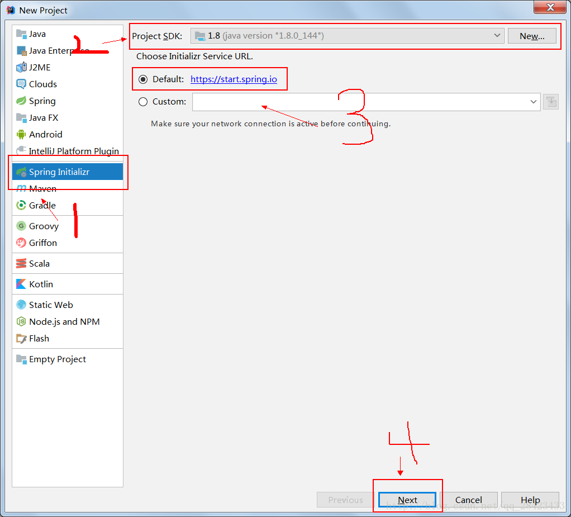Select Spring Initializr project type
This screenshot has height=517, width=571.
(68, 172)
